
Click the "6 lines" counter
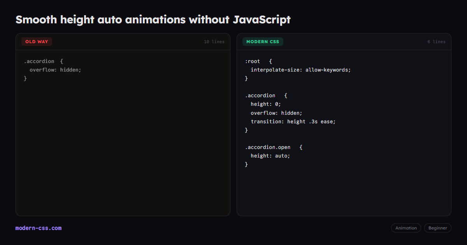point(437,42)
